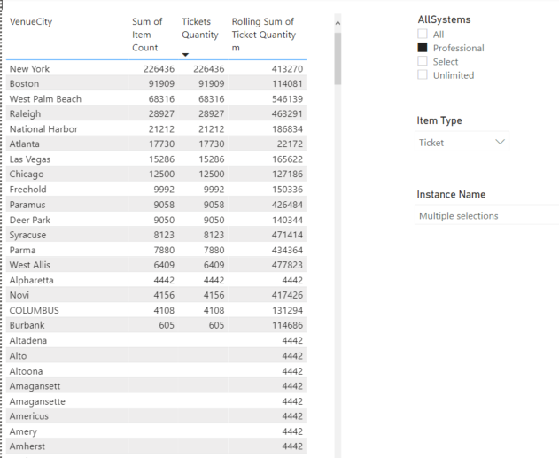Click the Item Type slicer title
Image resolution: width=559 pixels, height=458 pixels.
(439, 120)
